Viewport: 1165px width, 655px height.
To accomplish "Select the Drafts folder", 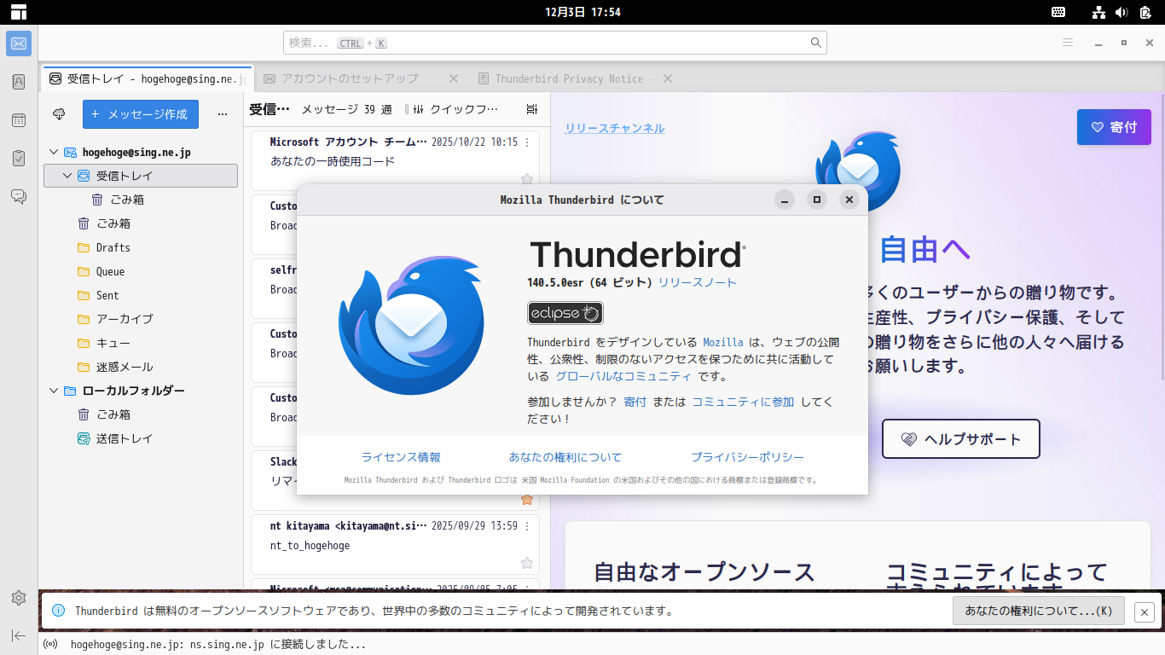I will 142,247.
